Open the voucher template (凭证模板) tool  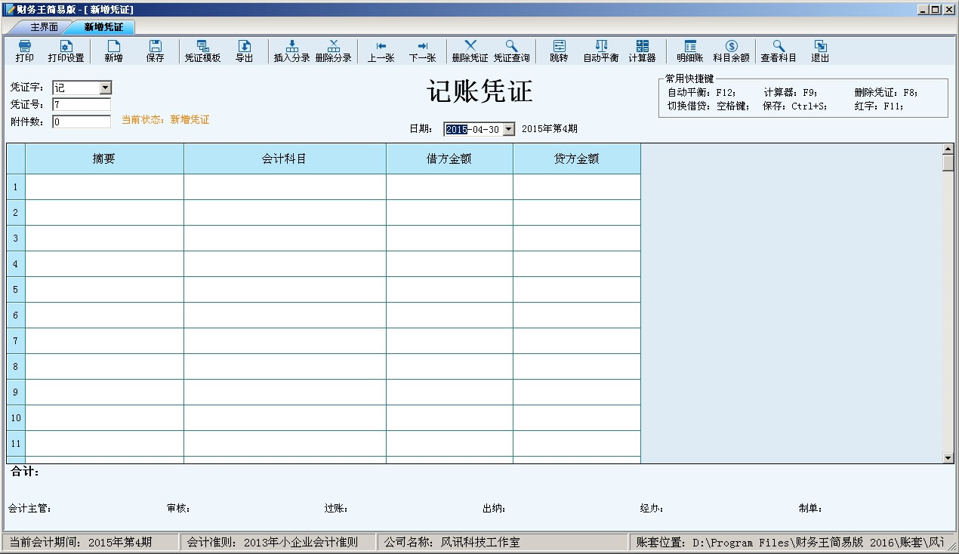click(202, 51)
